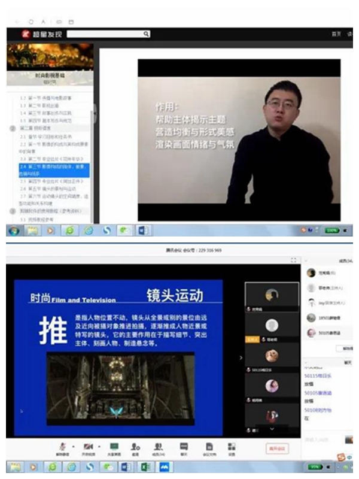Open the Windows Start button in upper taskbar
This screenshot has height=479, width=359.
point(13,230)
